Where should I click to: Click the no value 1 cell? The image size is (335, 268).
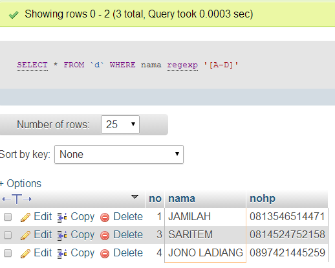pos(155,217)
